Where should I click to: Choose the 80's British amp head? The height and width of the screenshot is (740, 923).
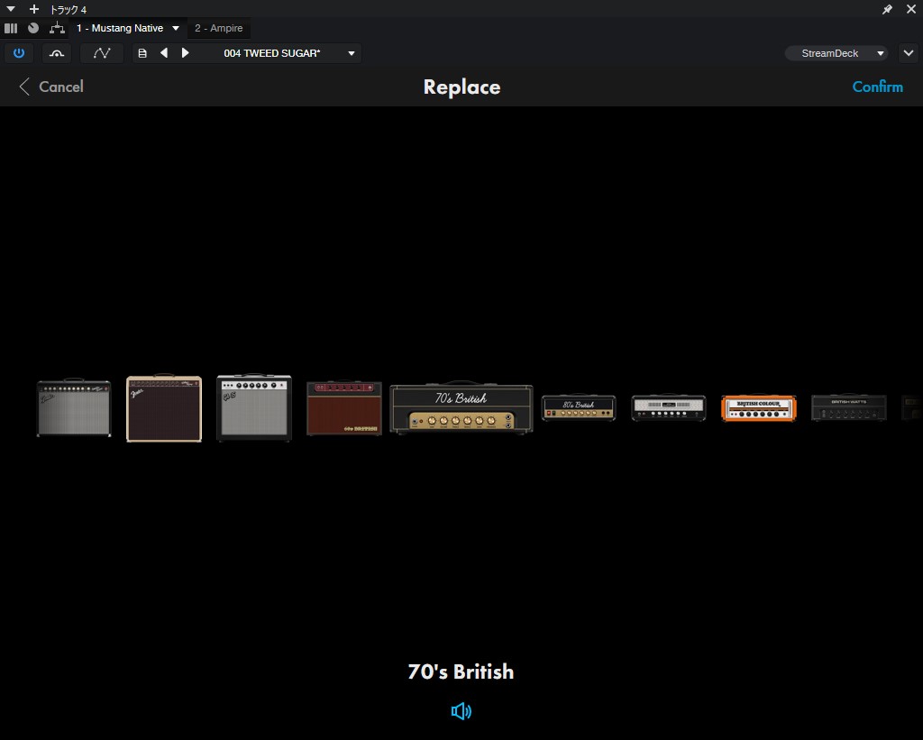coord(579,407)
